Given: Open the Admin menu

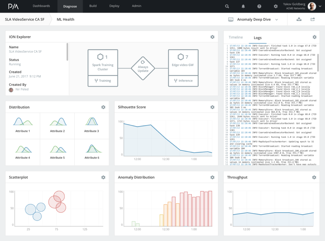Looking at the screenshot, I should tap(137, 6).
